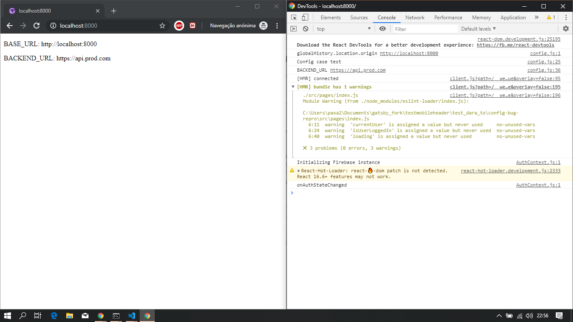573x322 pixels.
Task: Click inside the console Filter field
Action: (424, 29)
